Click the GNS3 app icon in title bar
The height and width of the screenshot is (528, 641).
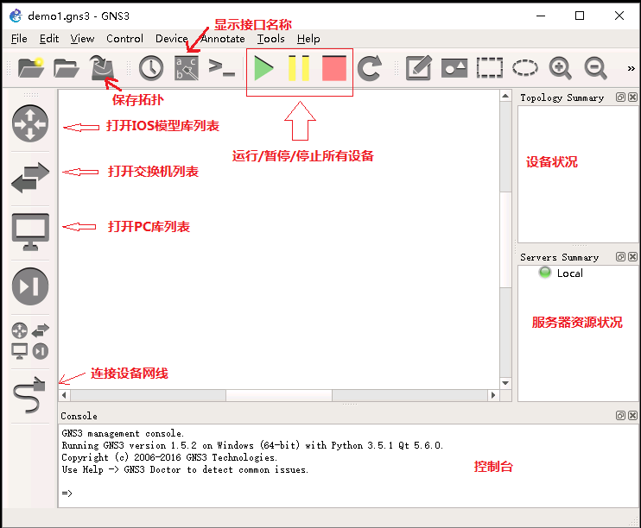tap(16, 16)
